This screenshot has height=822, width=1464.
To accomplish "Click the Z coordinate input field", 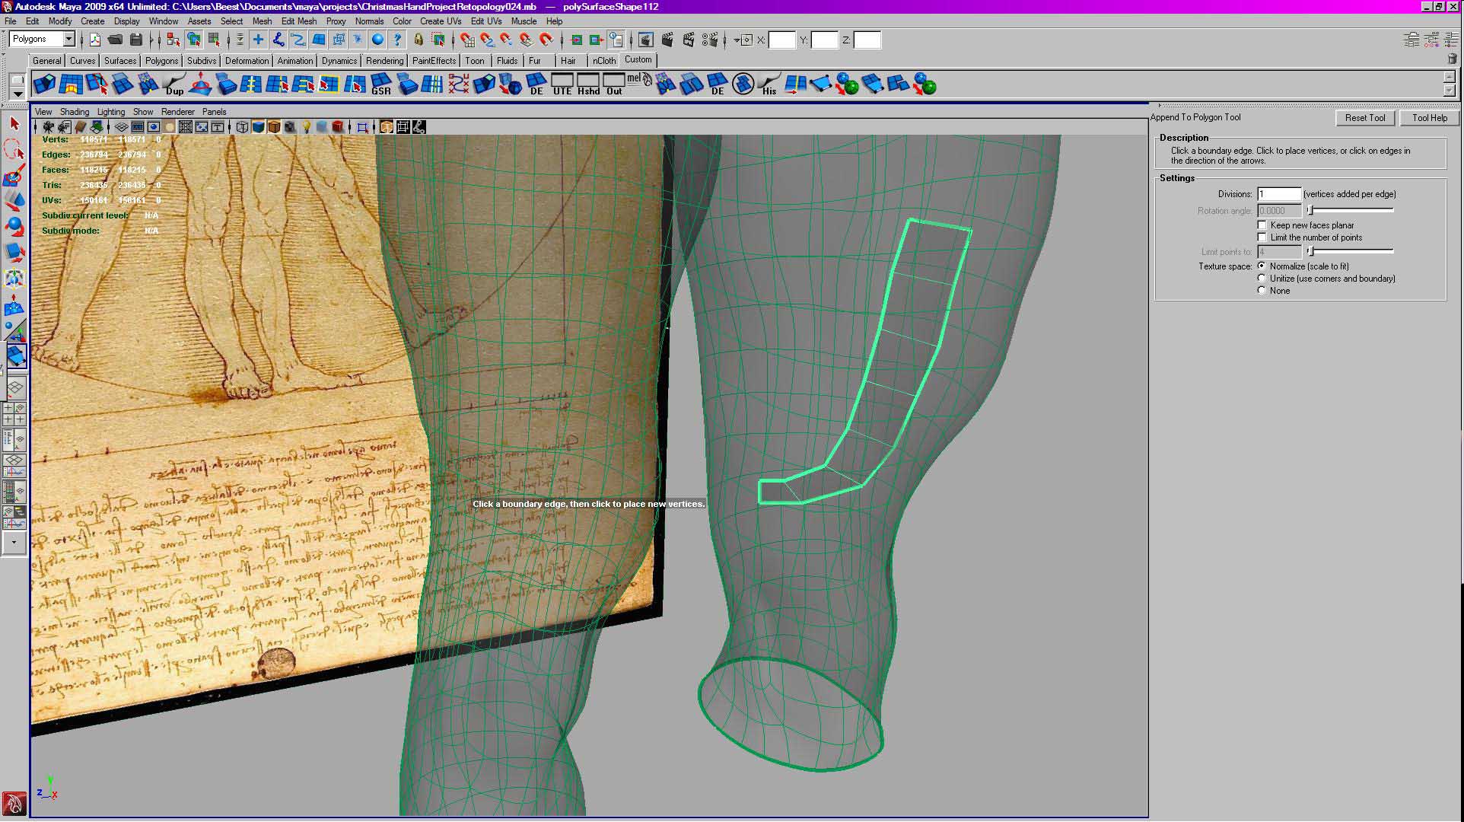I will coord(867,40).
